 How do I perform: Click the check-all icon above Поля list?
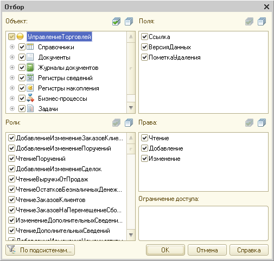pos(249,22)
